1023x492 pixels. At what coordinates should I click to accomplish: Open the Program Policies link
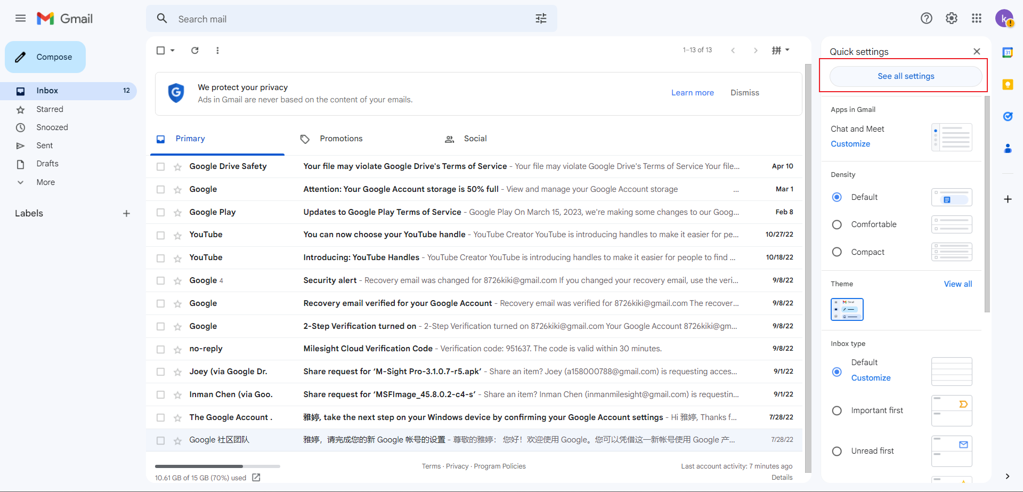pos(499,466)
